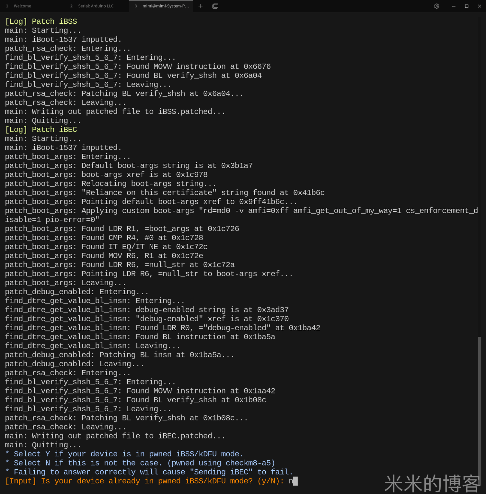Image resolution: width=486 pixels, height=494 pixels.
Task: Open a new tab with plus icon
Action: coord(201,6)
